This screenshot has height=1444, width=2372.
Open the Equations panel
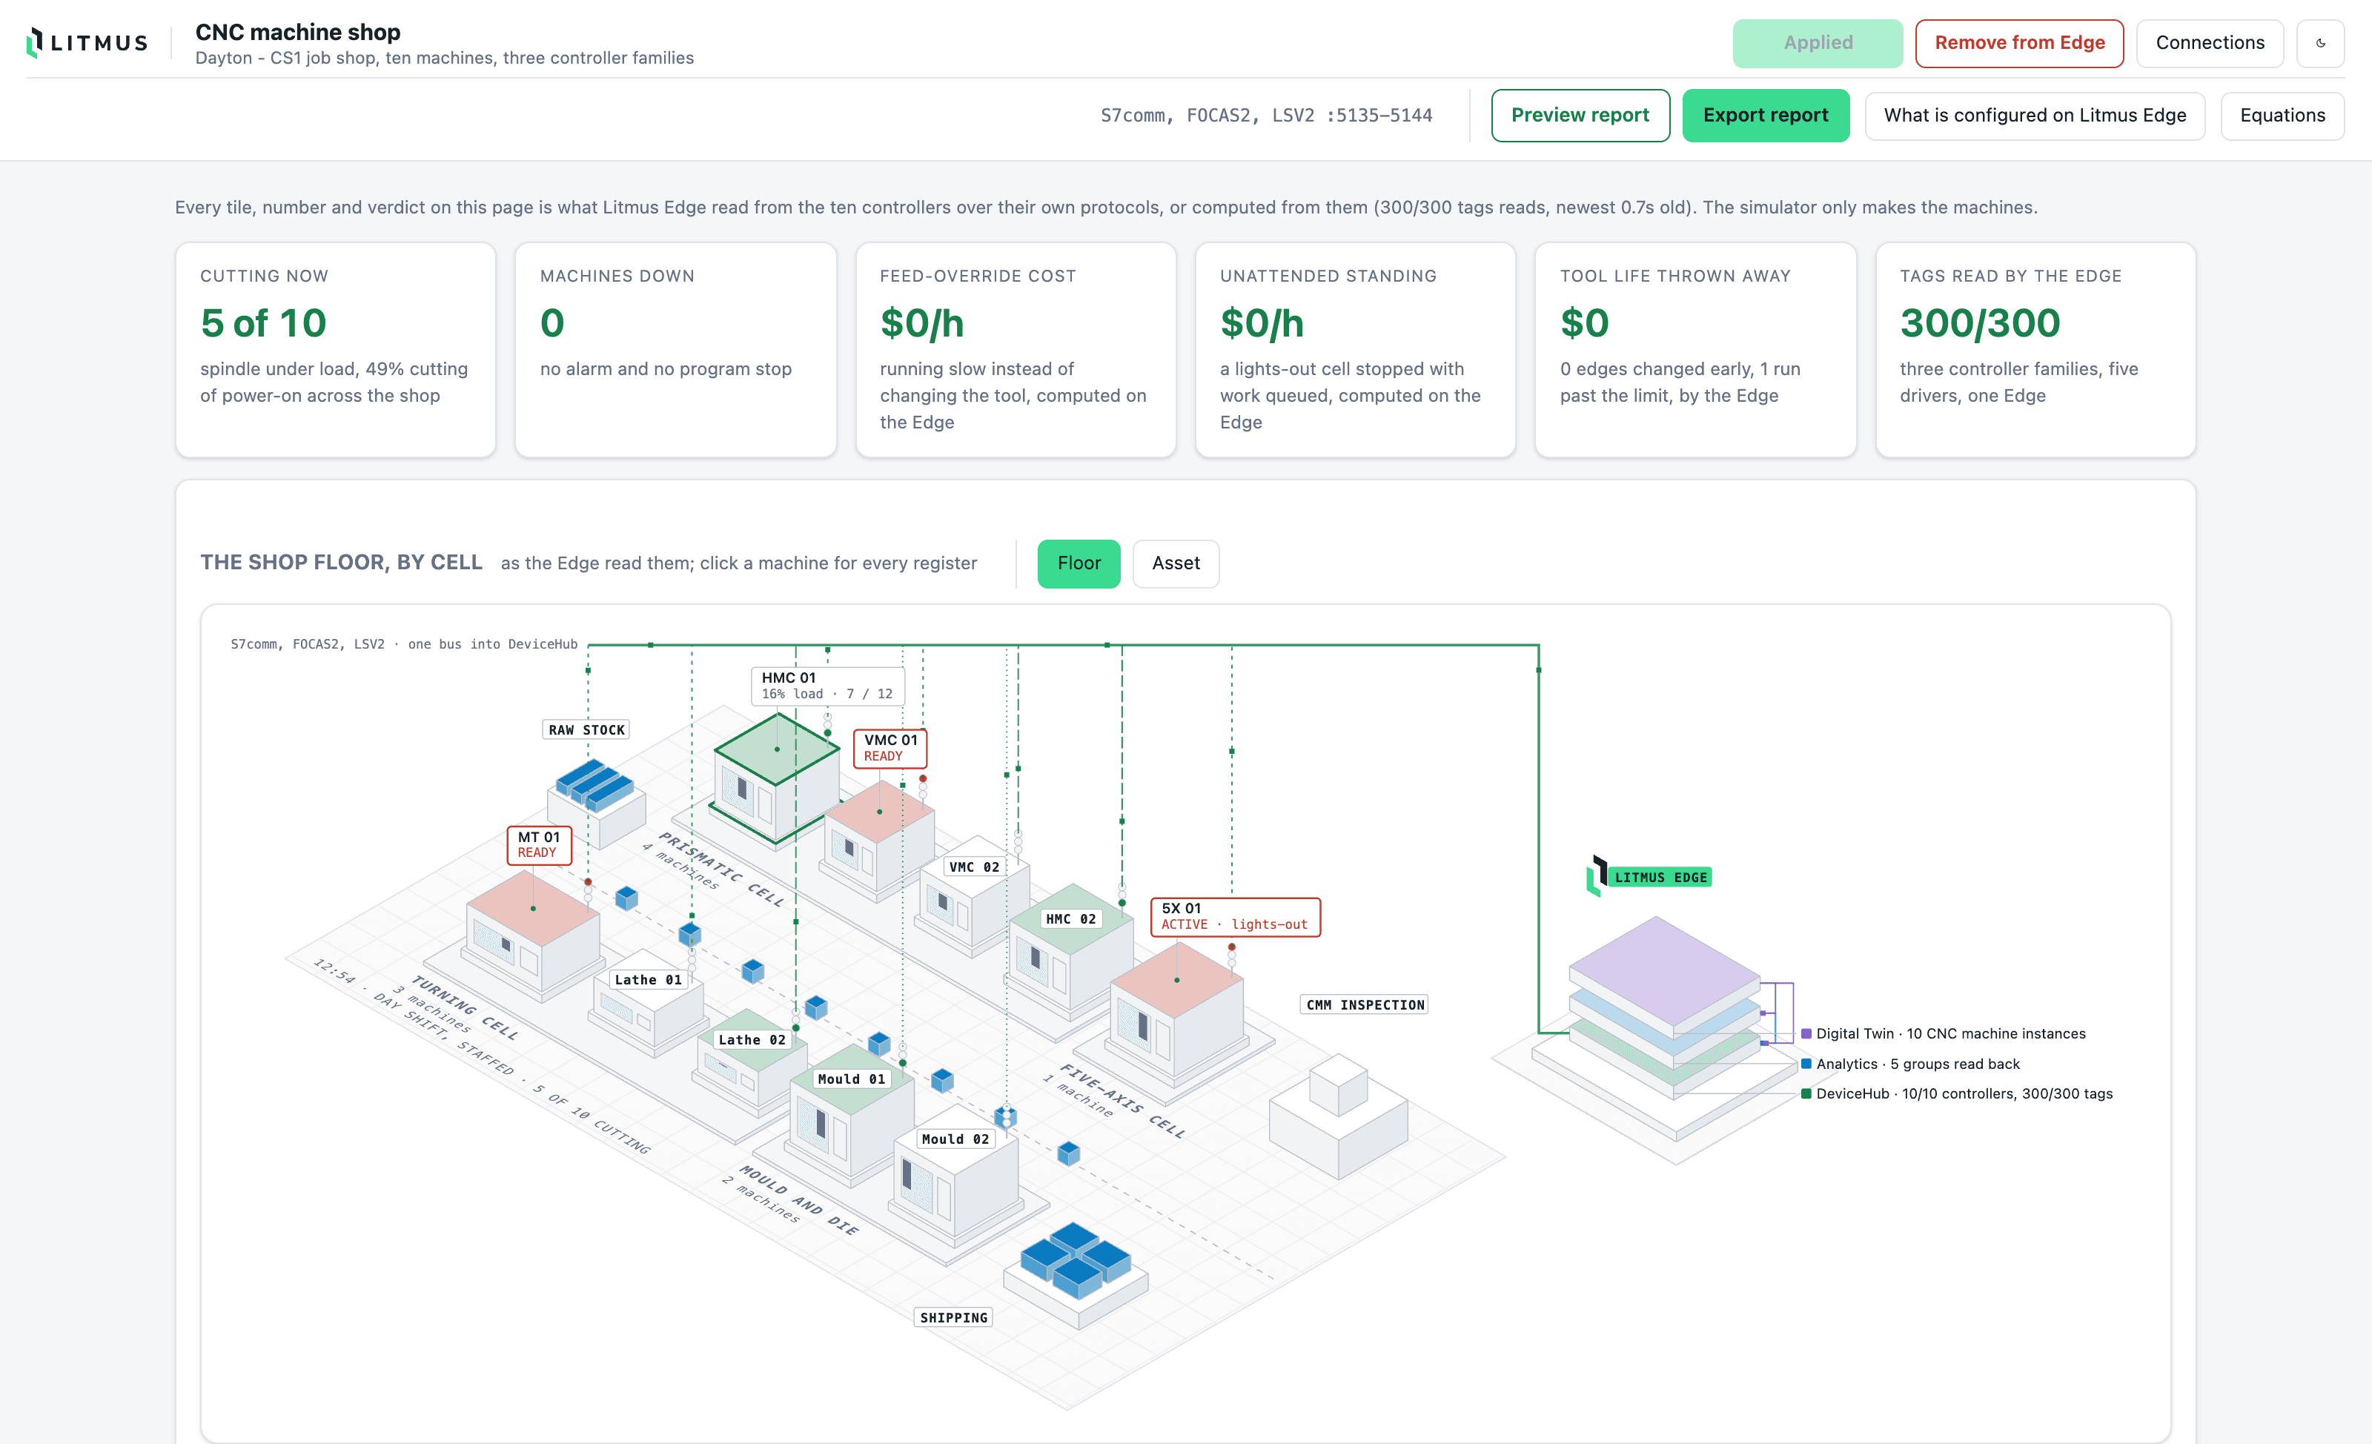pyautogui.click(x=2282, y=116)
